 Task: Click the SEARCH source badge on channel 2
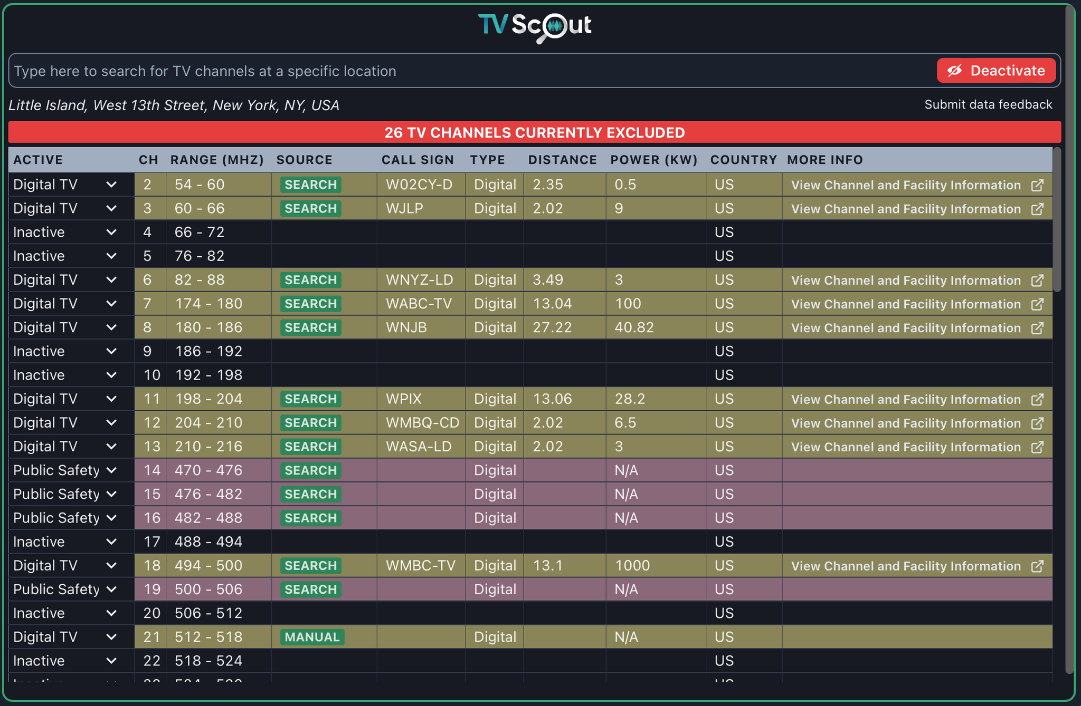point(310,185)
